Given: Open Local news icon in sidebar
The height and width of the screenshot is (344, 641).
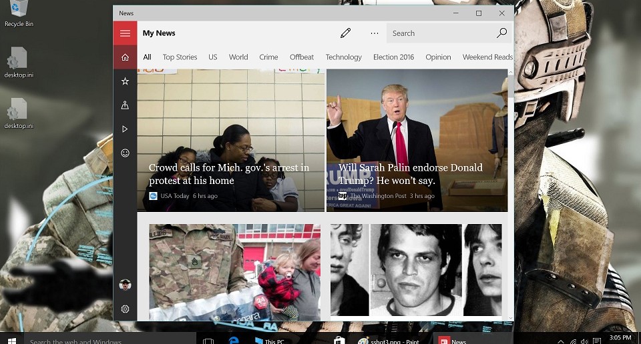Looking at the screenshot, I should click(125, 105).
